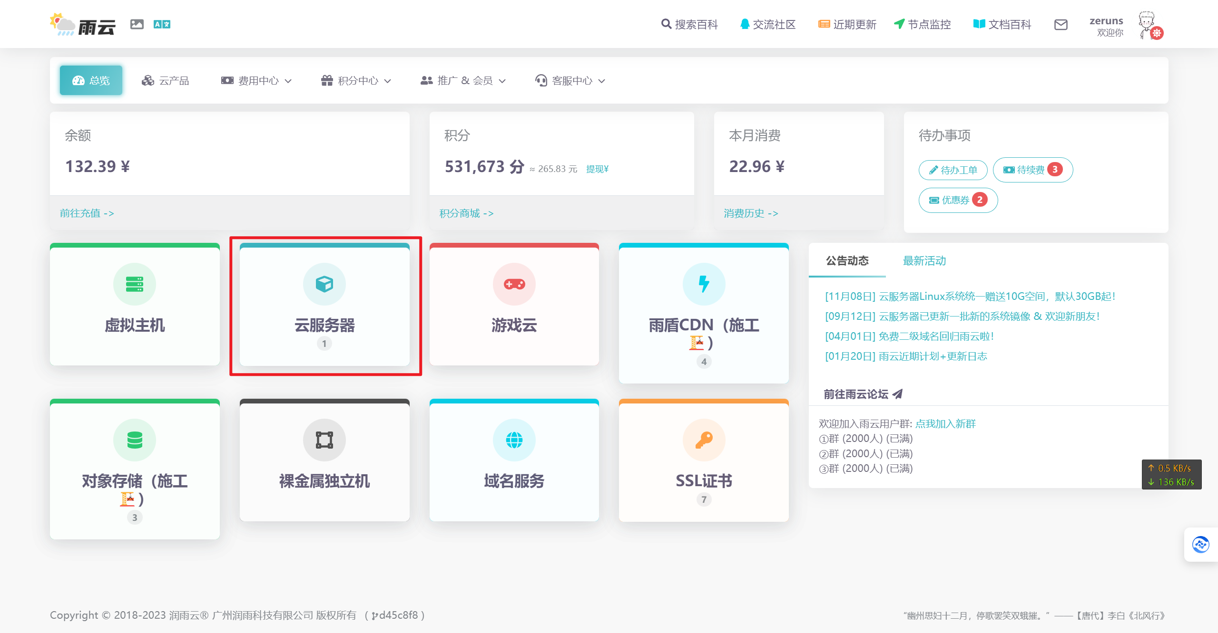The image size is (1218, 633).
Task: Click the 游戏云 gamepad icon
Action: pos(514,284)
